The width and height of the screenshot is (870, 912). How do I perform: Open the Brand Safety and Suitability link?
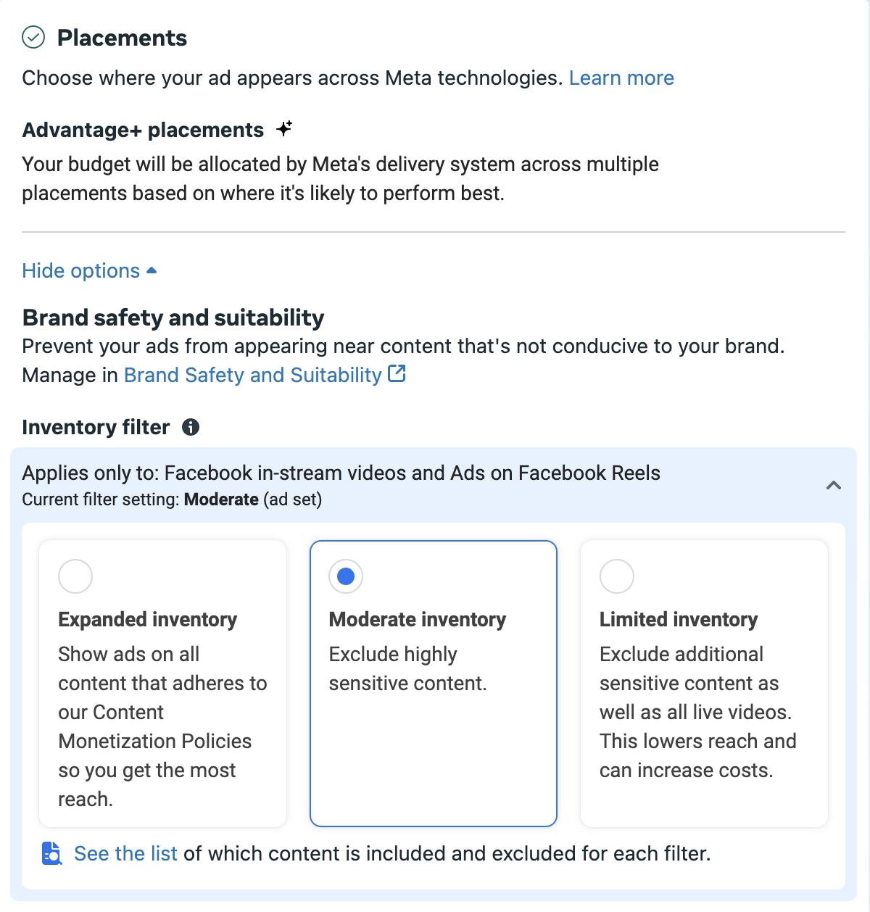253,375
